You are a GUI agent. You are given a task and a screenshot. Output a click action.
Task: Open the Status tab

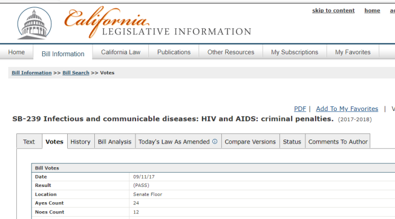[x=292, y=141]
